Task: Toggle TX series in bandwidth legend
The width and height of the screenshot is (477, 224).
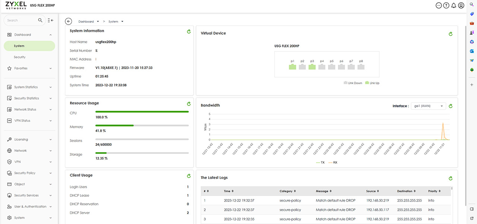Action: tap(320, 163)
